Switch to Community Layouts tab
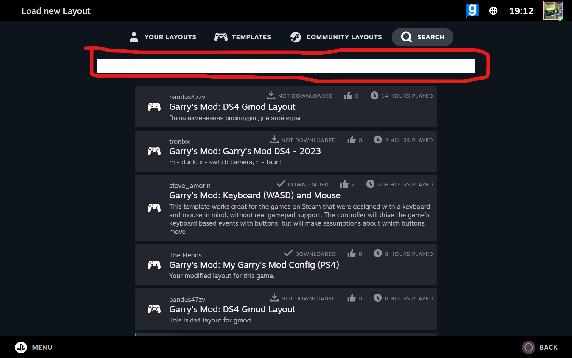 click(336, 37)
